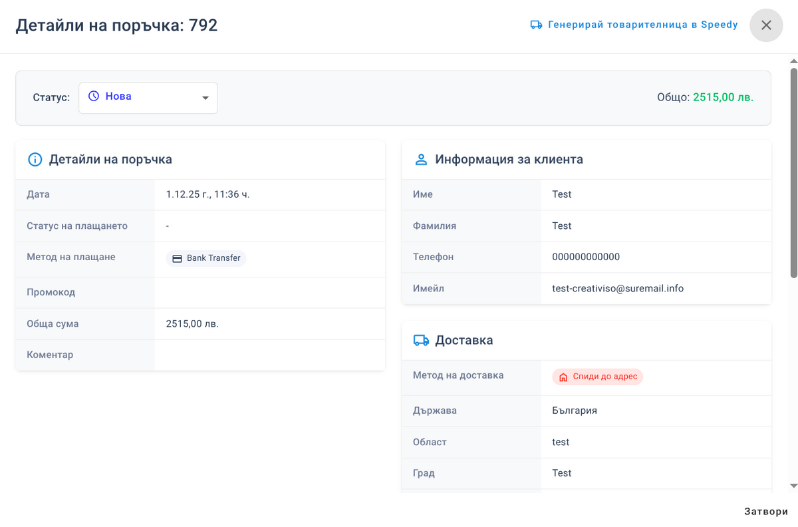The height and width of the screenshot is (527, 798).
Task: Click the 'Статус:' label
Action: tap(51, 98)
